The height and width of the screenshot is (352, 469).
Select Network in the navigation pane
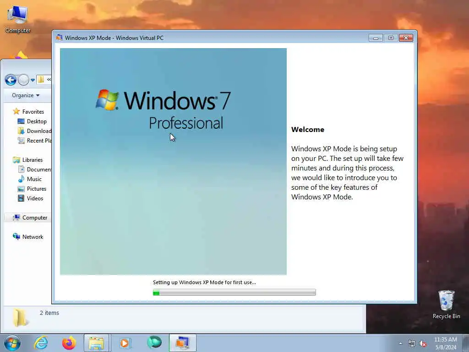click(x=28, y=237)
